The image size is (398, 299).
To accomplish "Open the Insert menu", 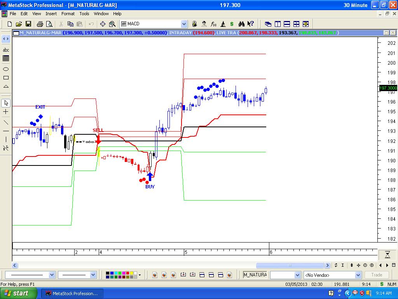I will click(51, 14).
